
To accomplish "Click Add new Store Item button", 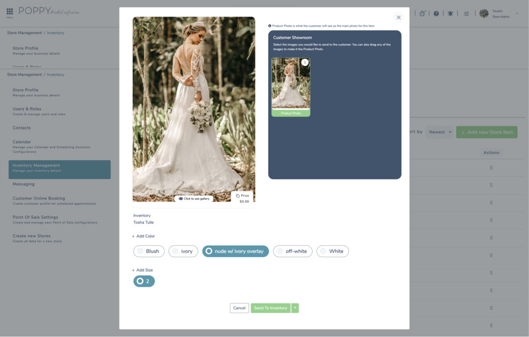I will 487,132.
